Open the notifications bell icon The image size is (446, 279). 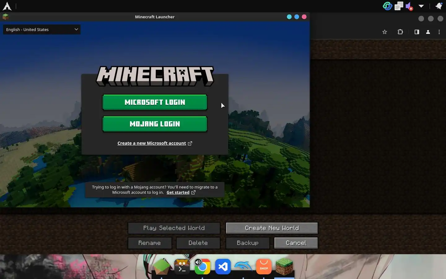439,6
